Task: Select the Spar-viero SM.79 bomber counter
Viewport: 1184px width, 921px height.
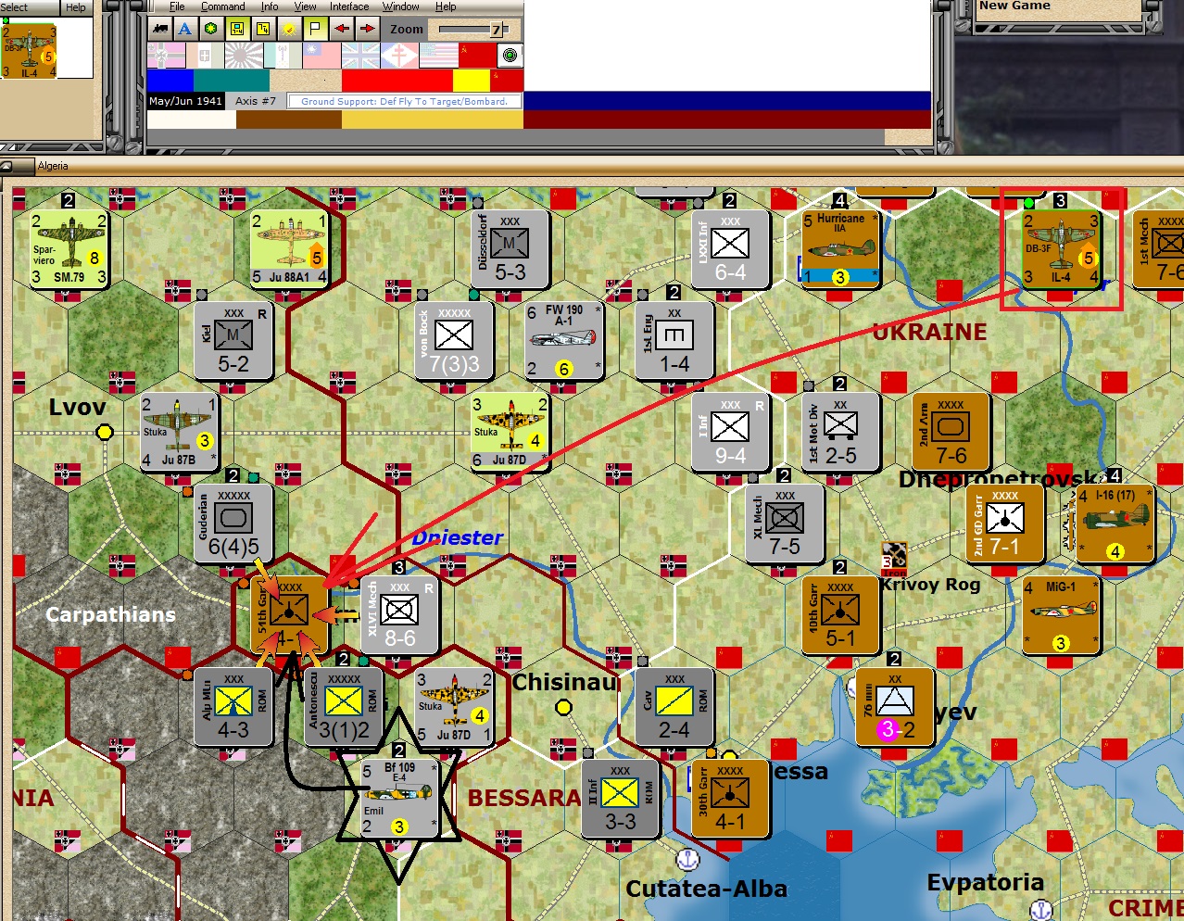Action: [x=69, y=248]
